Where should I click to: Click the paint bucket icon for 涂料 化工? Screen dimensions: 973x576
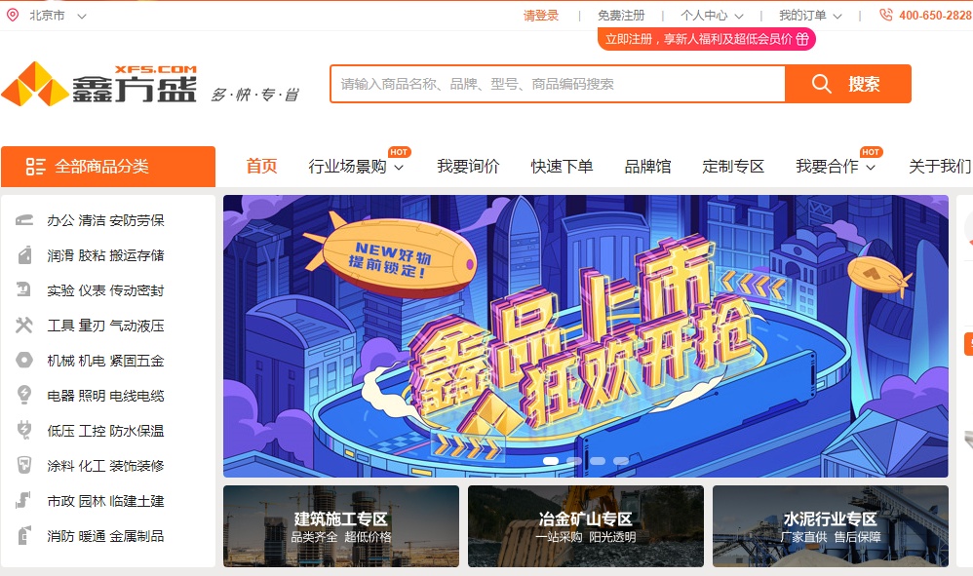tap(24, 465)
